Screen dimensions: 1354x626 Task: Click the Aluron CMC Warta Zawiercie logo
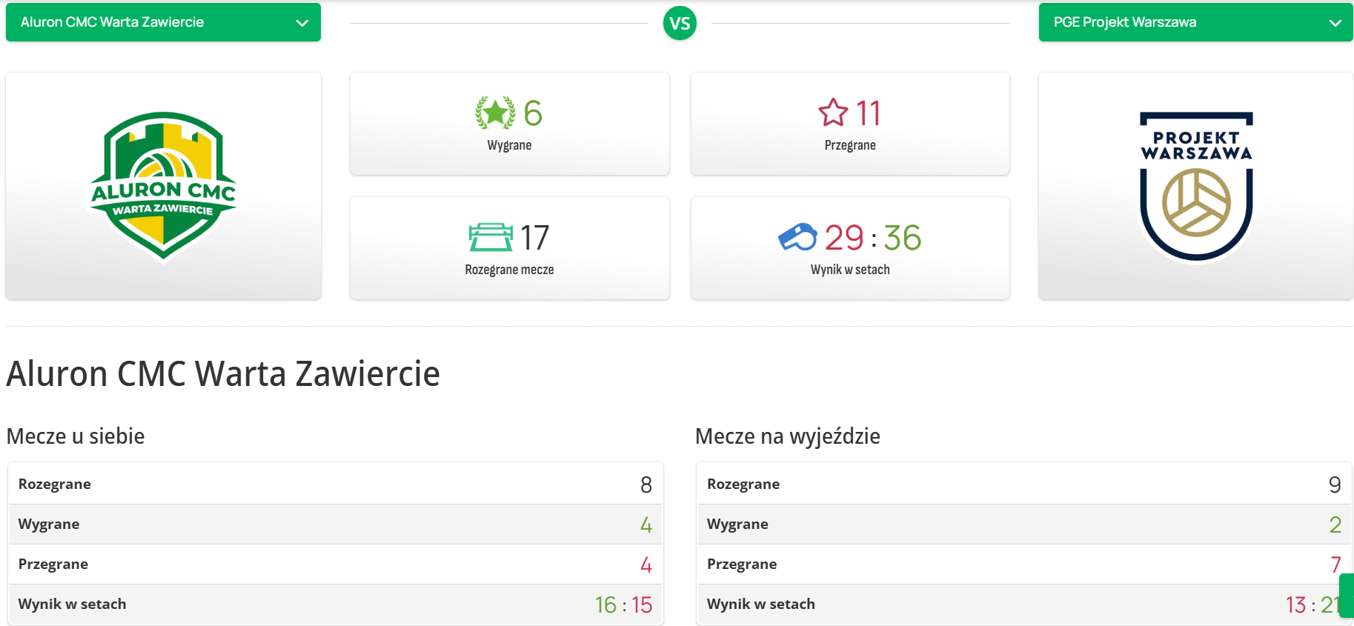(x=163, y=187)
